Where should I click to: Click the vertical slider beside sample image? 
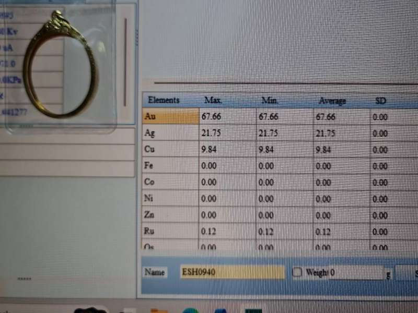point(125,63)
